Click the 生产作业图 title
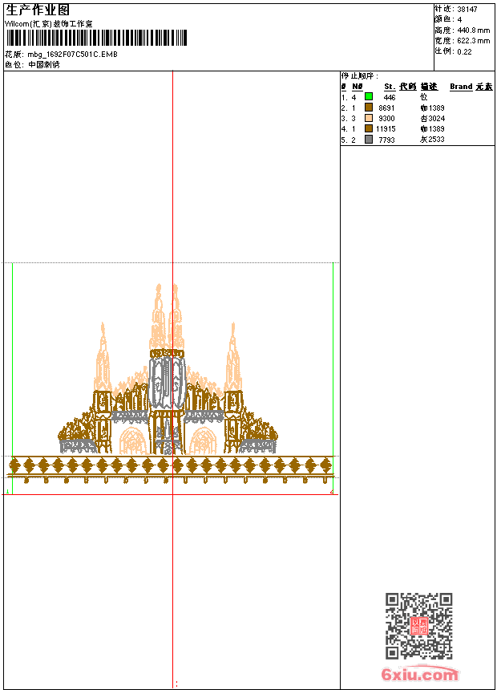The height and width of the screenshot is (690, 497). point(38,10)
